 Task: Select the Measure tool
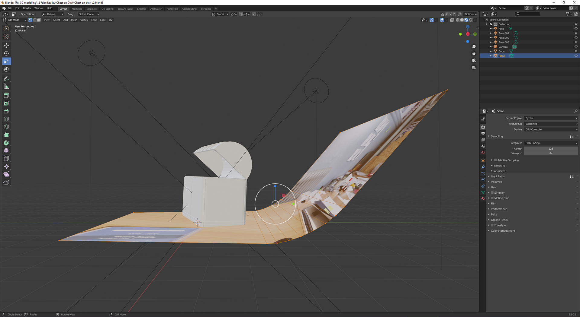click(x=6, y=87)
